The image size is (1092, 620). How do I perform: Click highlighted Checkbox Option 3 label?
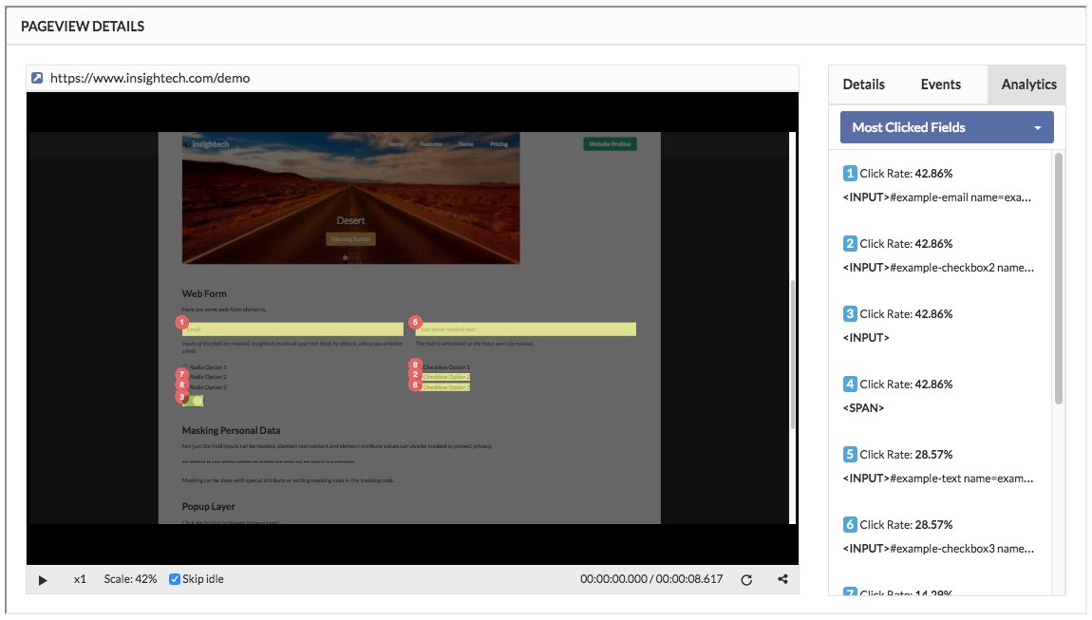tap(445, 386)
